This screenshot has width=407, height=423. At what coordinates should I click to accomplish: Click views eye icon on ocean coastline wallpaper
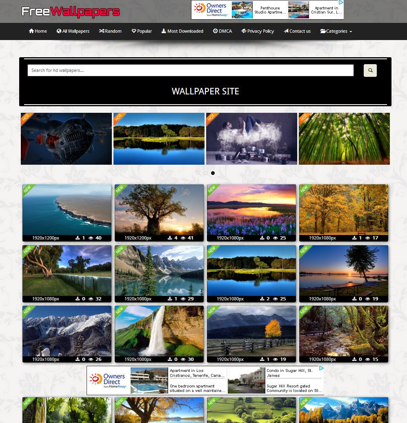pyautogui.click(x=91, y=238)
